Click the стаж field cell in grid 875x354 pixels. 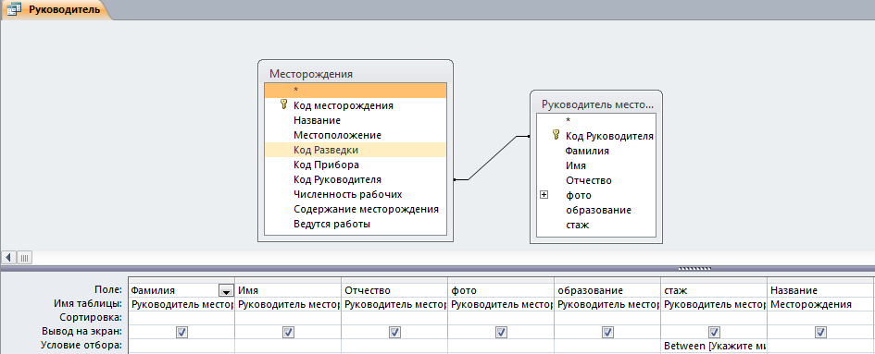pos(714,290)
